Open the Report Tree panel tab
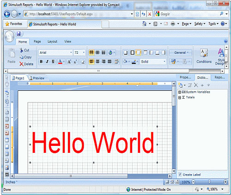231x195 pixels. pos(219,77)
